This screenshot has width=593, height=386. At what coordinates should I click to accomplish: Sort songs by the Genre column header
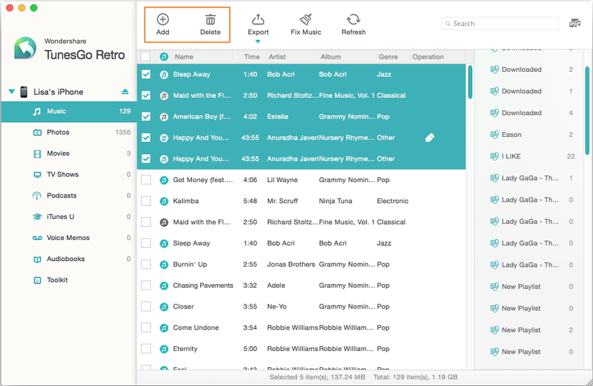[388, 57]
